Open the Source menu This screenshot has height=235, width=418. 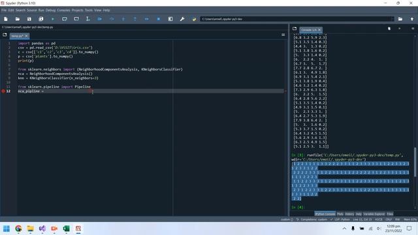pos(32,10)
